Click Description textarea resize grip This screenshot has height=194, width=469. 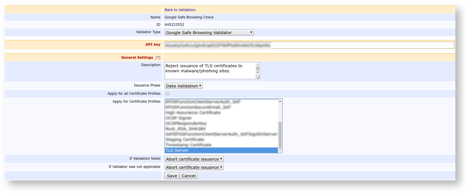[x=258, y=77]
